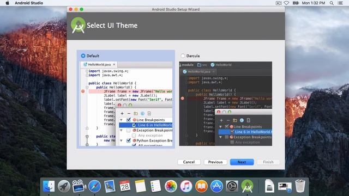Image resolution: width=349 pixels, height=196 pixels.
Task: Open Spotlight search magnifier icon
Action: pos(332,3)
